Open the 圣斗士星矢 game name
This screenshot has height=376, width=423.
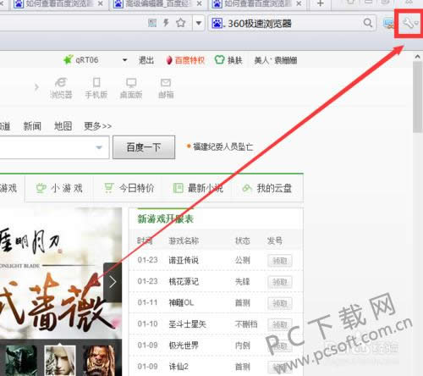point(187,324)
